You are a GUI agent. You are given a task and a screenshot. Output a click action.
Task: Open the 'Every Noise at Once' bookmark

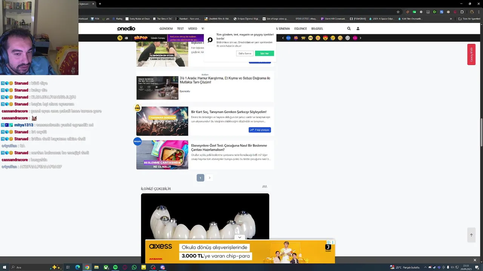tap(137, 19)
